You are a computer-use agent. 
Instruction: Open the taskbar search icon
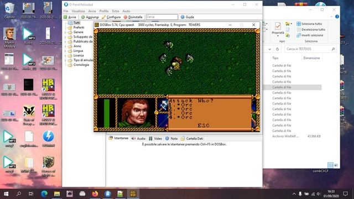pyautogui.click(x=19, y=194)
